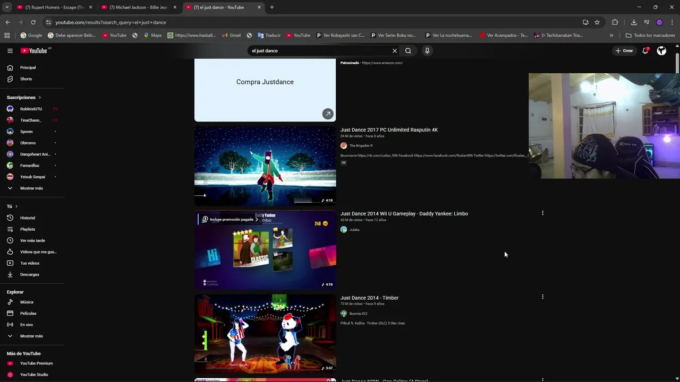Open the amazon.com sponsored link

[382, 63]
